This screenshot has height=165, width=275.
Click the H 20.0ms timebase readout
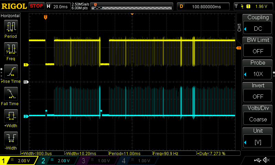tap(58, 7)
